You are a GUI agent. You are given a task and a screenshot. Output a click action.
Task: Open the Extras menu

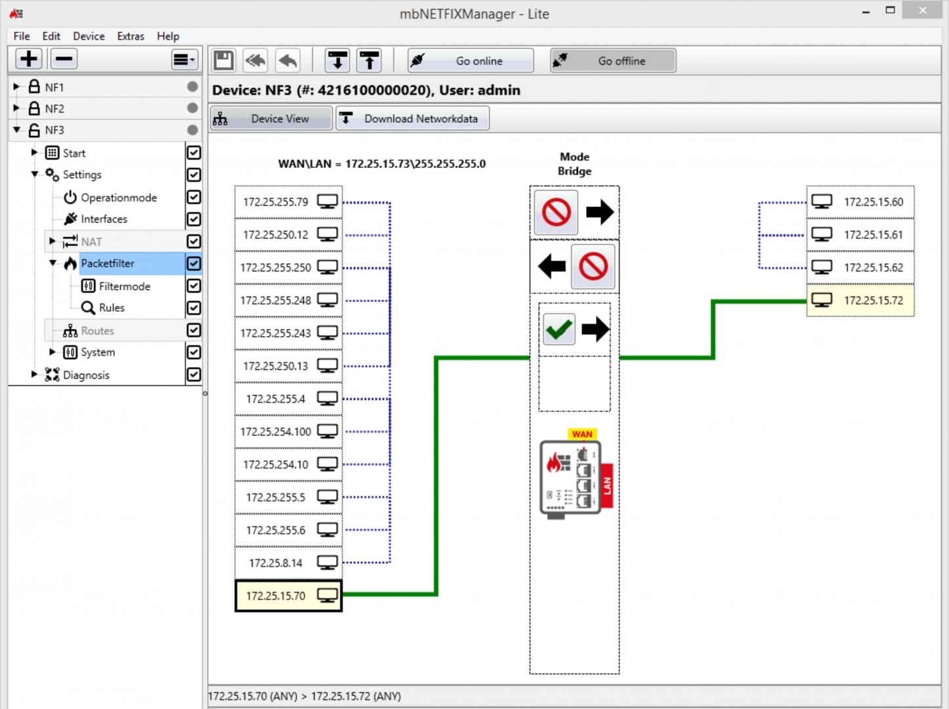click(x=131, y=36)
